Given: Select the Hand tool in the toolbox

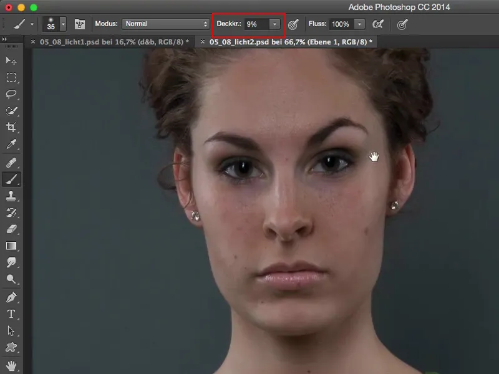Looking at the screenshot, I should [11, 366].
